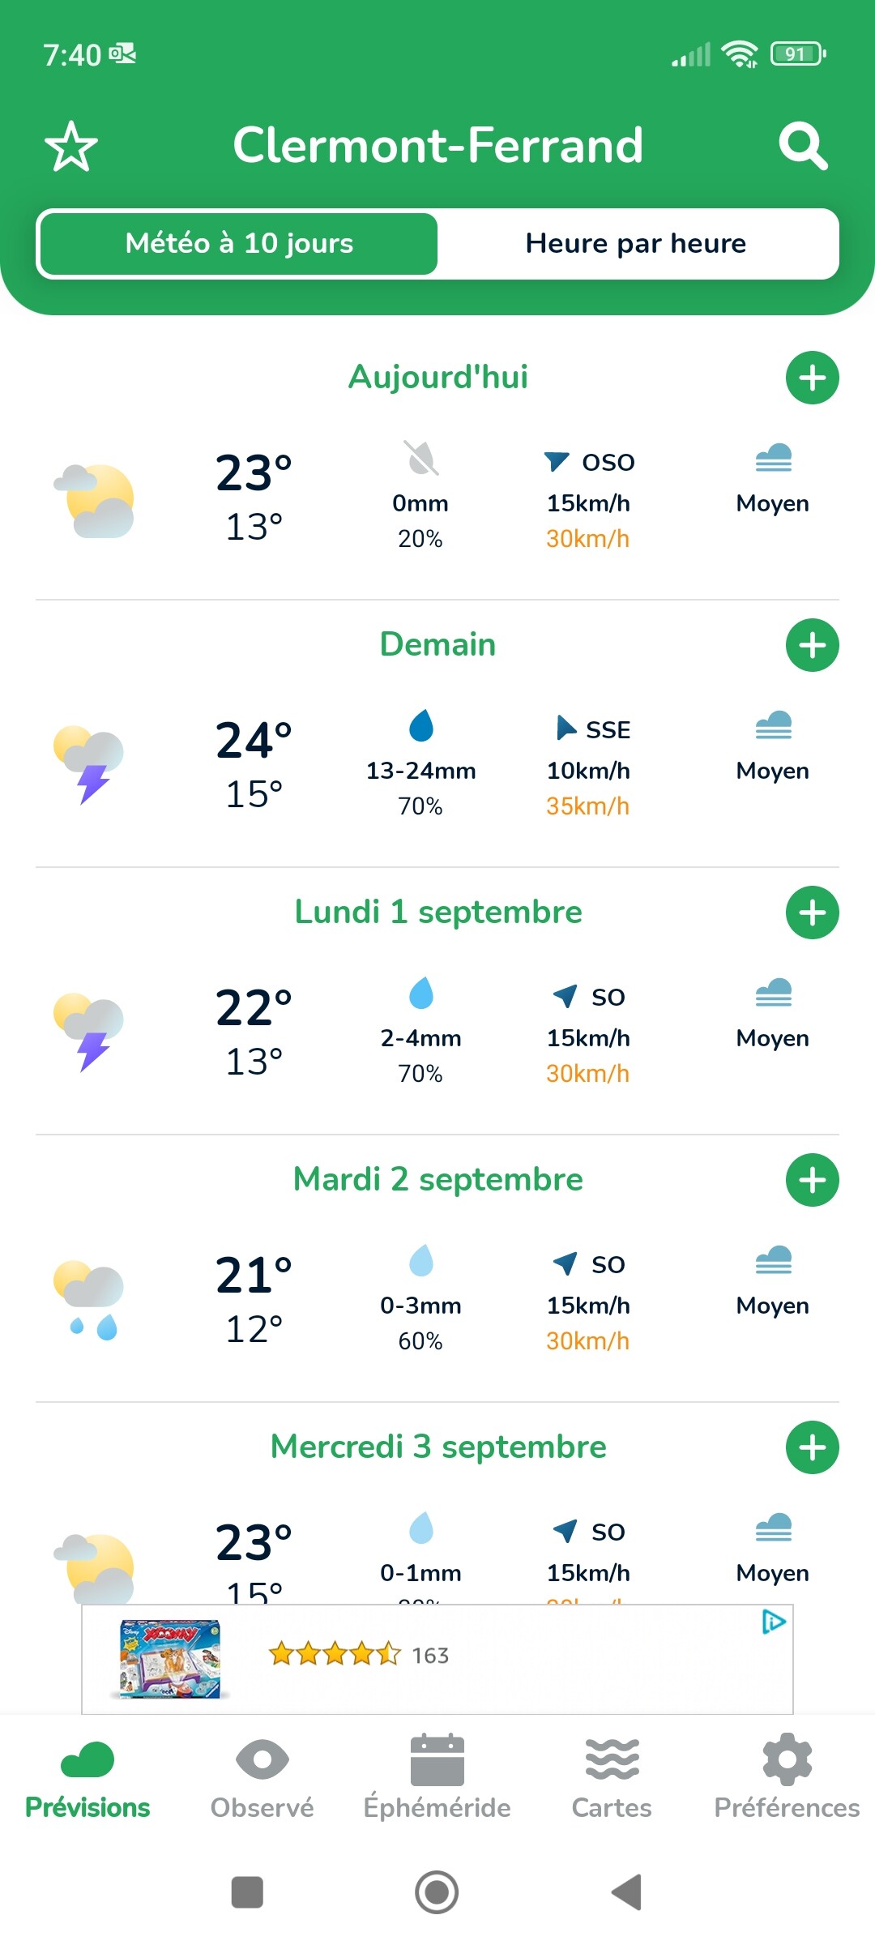Expand Mardi 2 septembre plus button
875x1945 pixels.
click(x=812, y=1180)
